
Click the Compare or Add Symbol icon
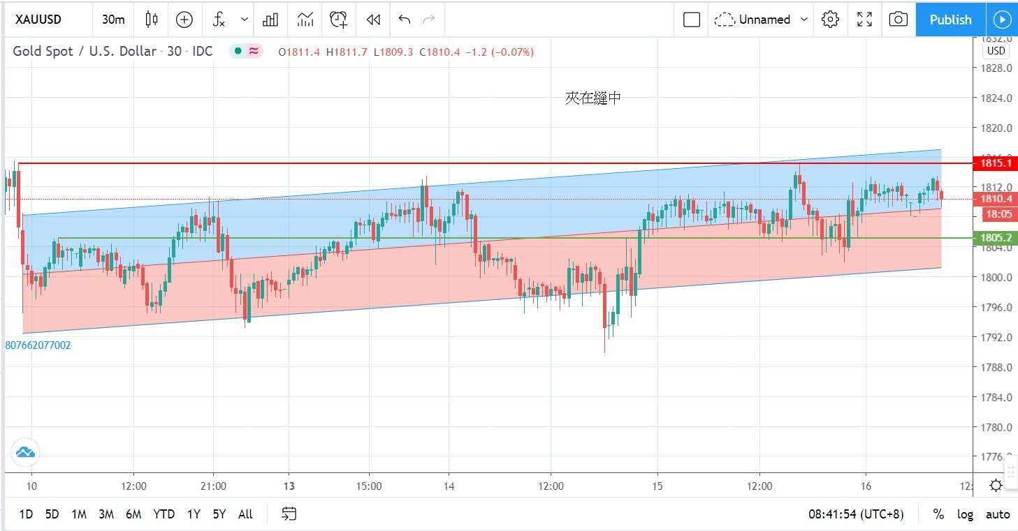coord(184,20)
